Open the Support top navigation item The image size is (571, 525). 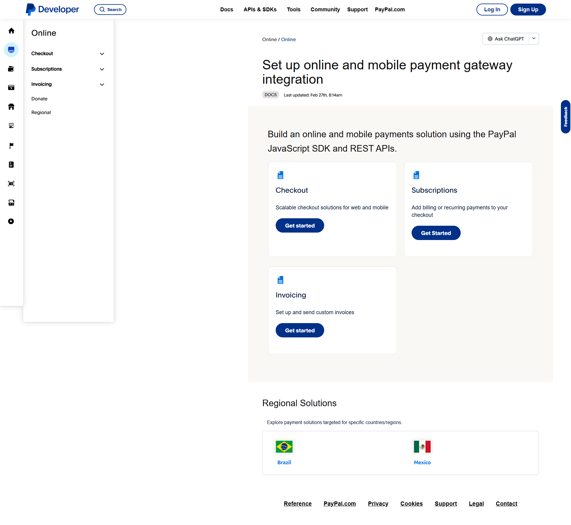point(357,10)
